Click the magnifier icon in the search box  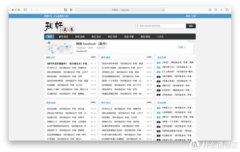point(138,26)
